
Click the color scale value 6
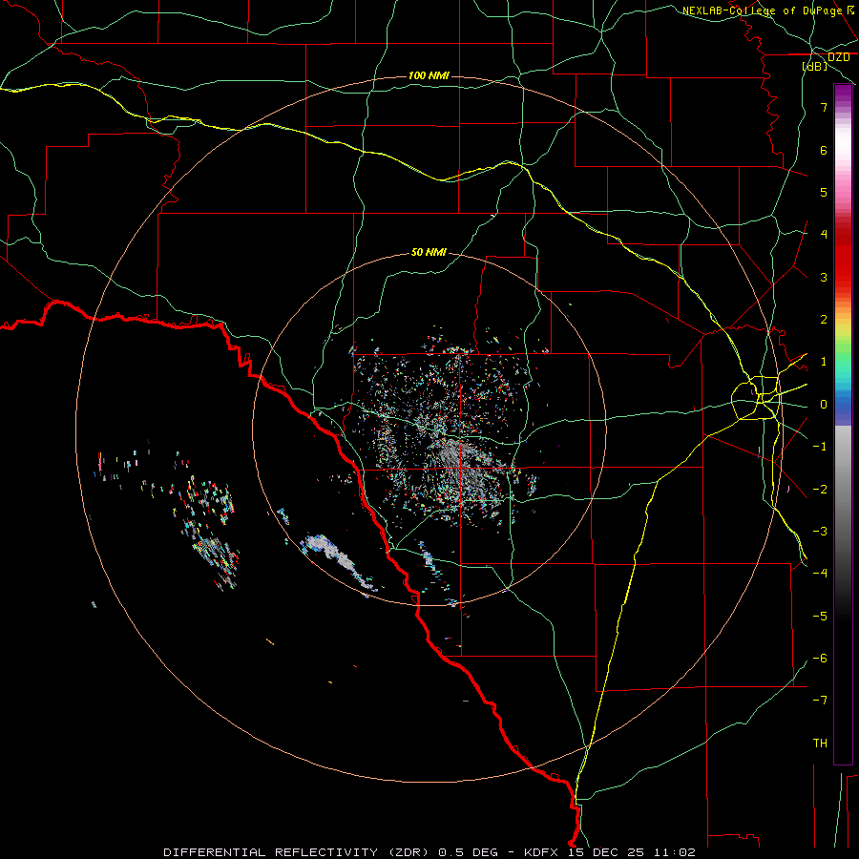(x=824, y=150)
